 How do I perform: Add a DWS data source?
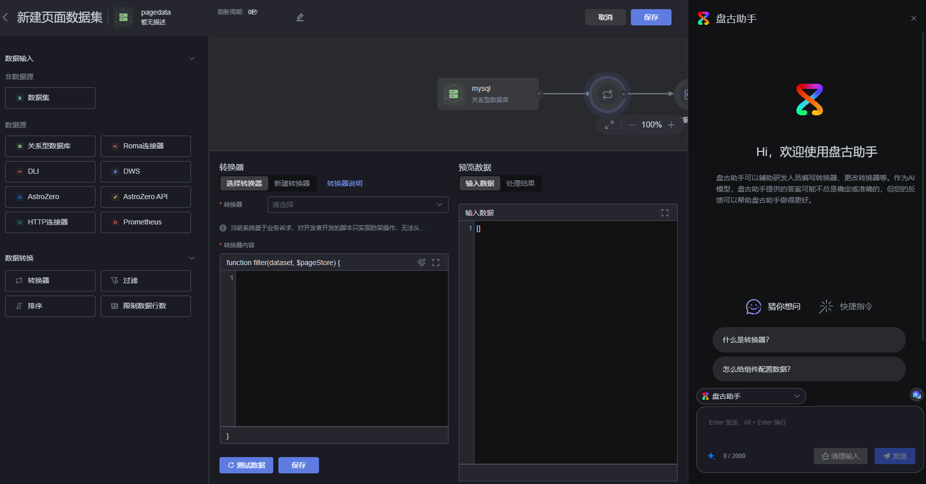coord(146,172)
